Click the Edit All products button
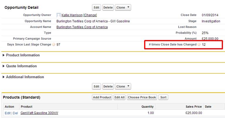This screenshot has height=118, width=225. (x=120, y=97)
